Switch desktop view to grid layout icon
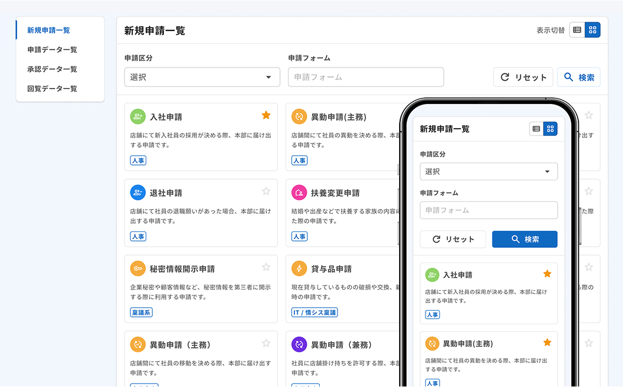Viewport: 623px width, 387px height. tap(592, 30)
